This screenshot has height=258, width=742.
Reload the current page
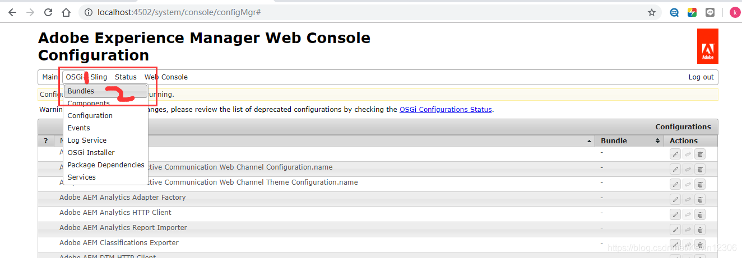(x=48, y=12)
